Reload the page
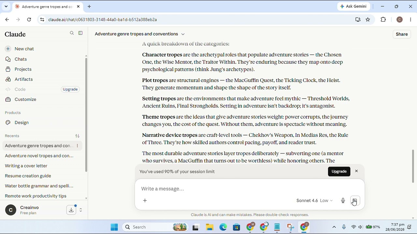The height and width of the screenshot is (234, 417). coord(29,19)
